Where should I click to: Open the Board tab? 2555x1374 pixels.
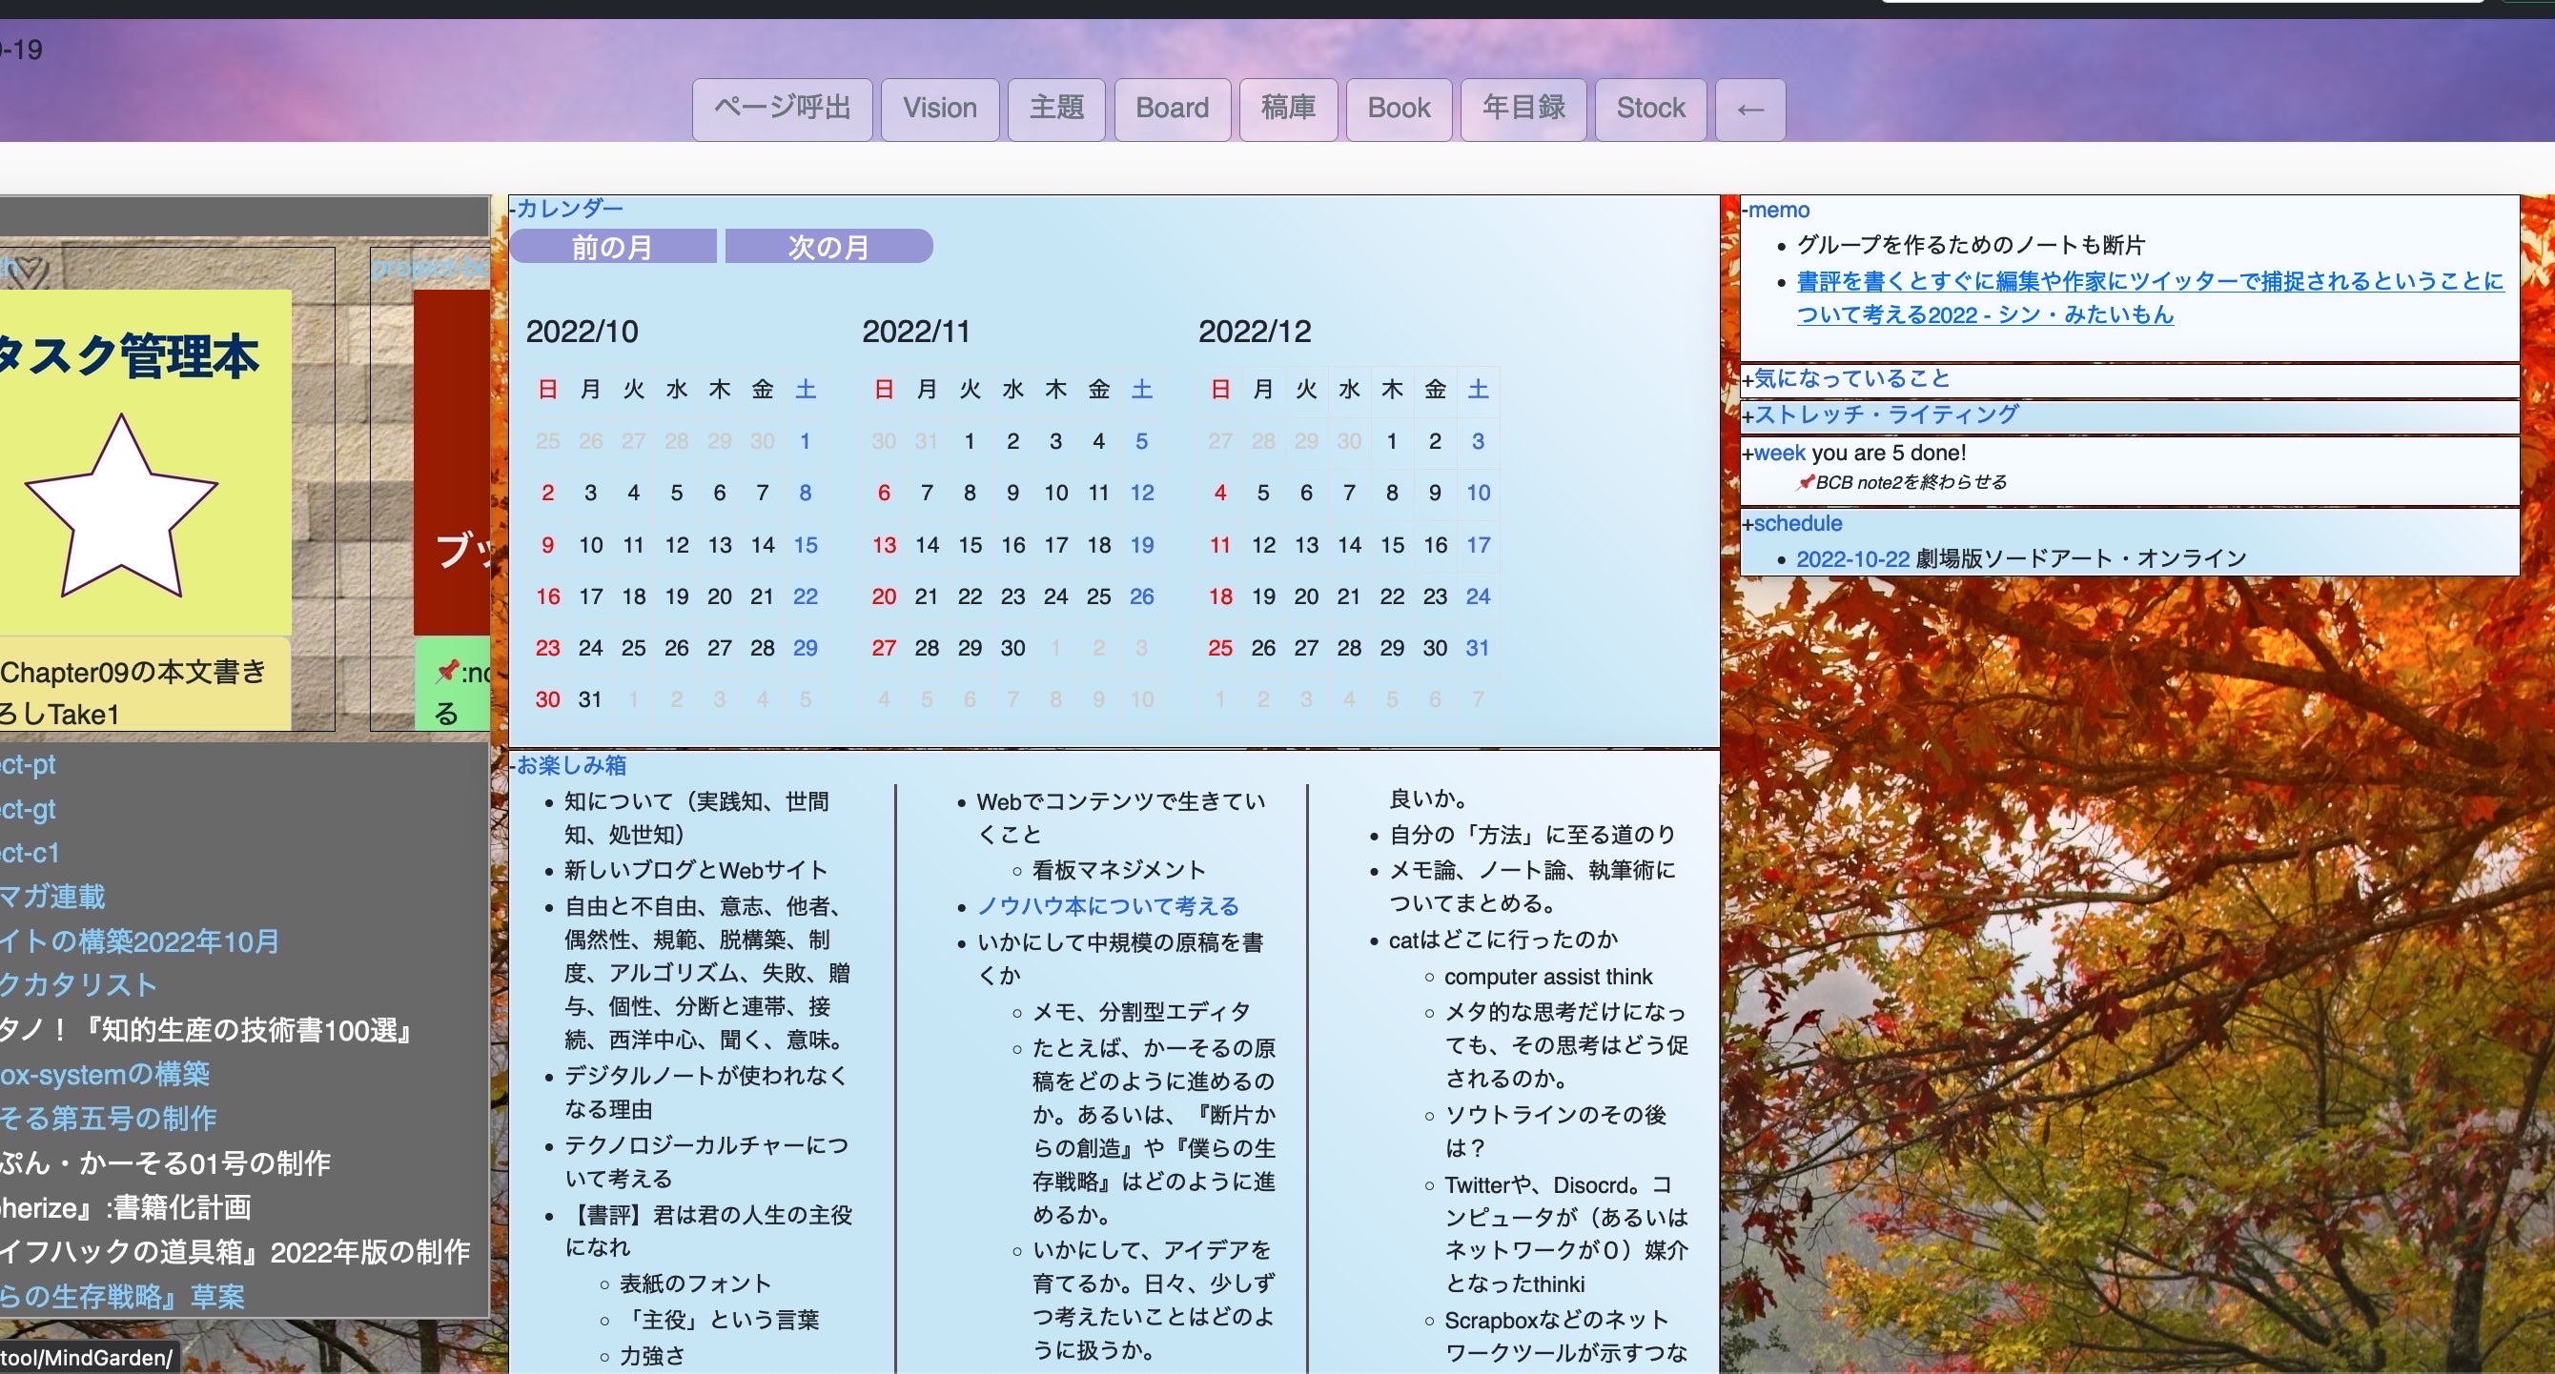click(1172, 109)
